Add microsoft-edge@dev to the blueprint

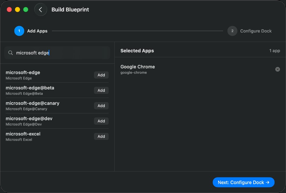101,121
